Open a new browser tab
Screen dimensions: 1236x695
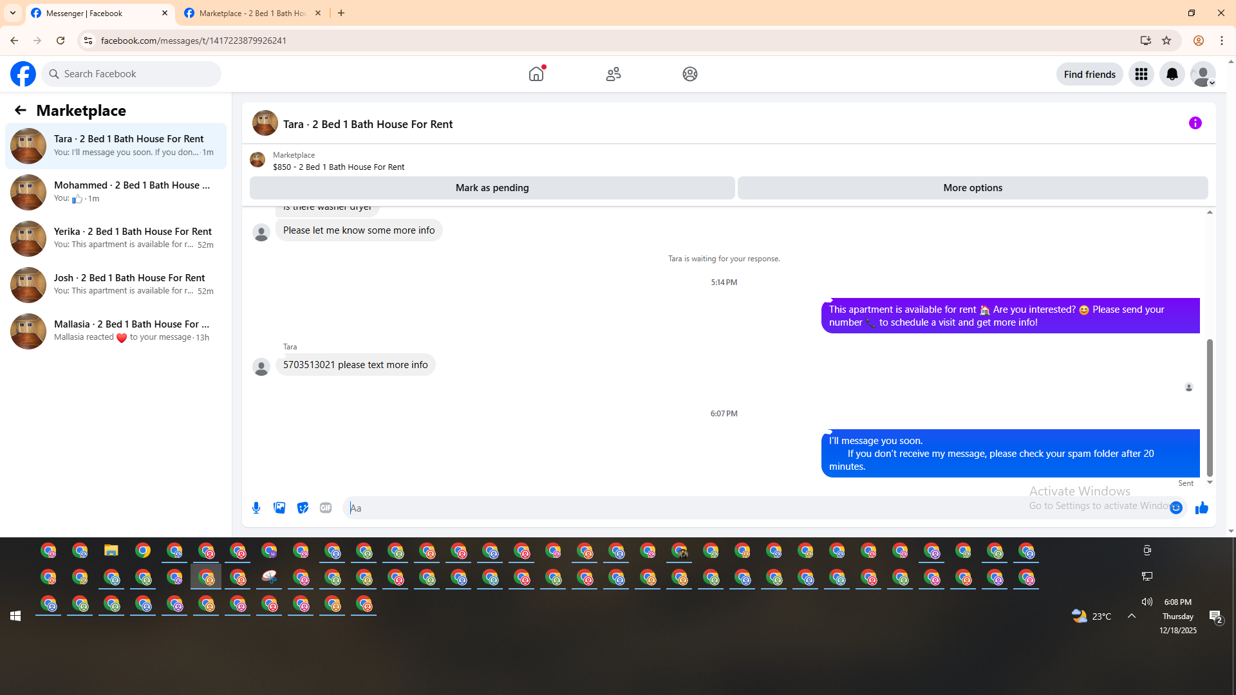coord(341,13)
